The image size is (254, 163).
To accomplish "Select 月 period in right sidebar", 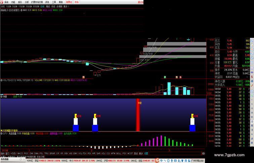I will click(252, 130).
